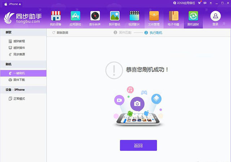Select the 刷机越狱 flash and jailbreak section

pyautogui.click(x=193, y=19)
